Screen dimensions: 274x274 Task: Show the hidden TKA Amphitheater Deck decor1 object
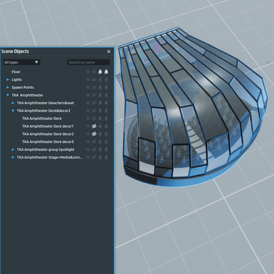coord(94,126)
